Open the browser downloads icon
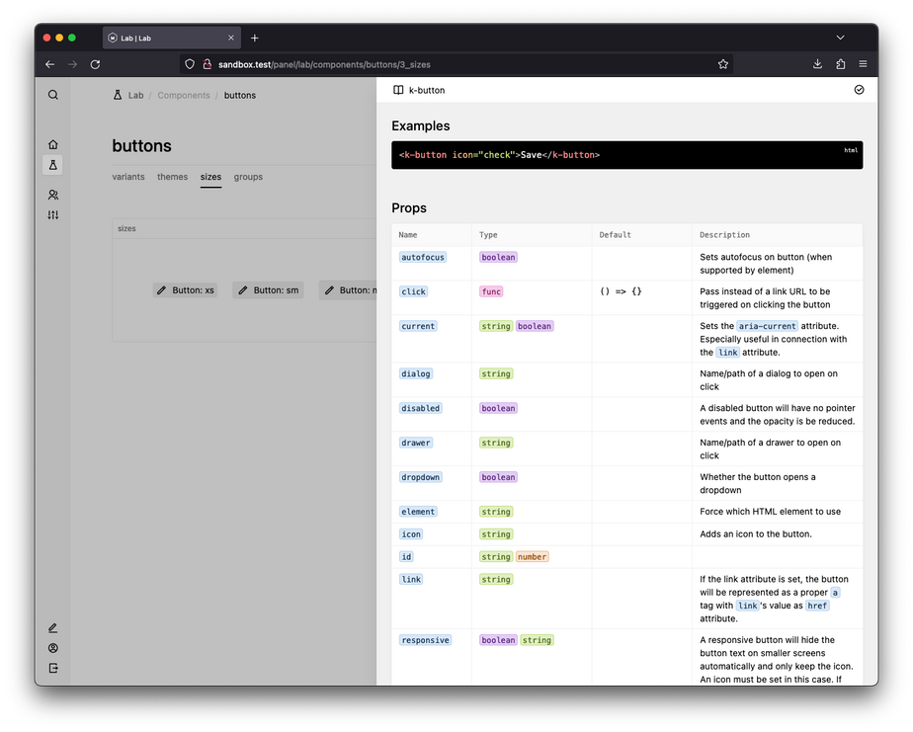This screenshot has width=913, height=732. [x=818, y=64]
